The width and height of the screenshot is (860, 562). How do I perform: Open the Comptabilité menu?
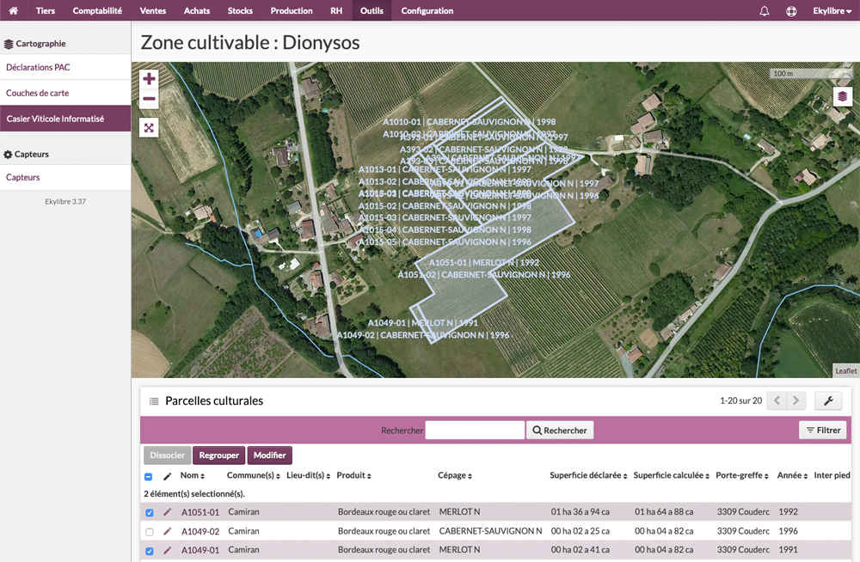pos(97,10)
